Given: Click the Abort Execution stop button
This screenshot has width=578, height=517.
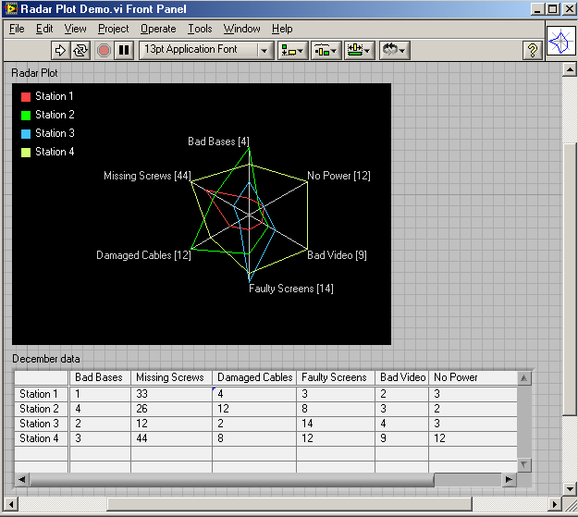Looking at the screenshot, I should click(104, 50).
